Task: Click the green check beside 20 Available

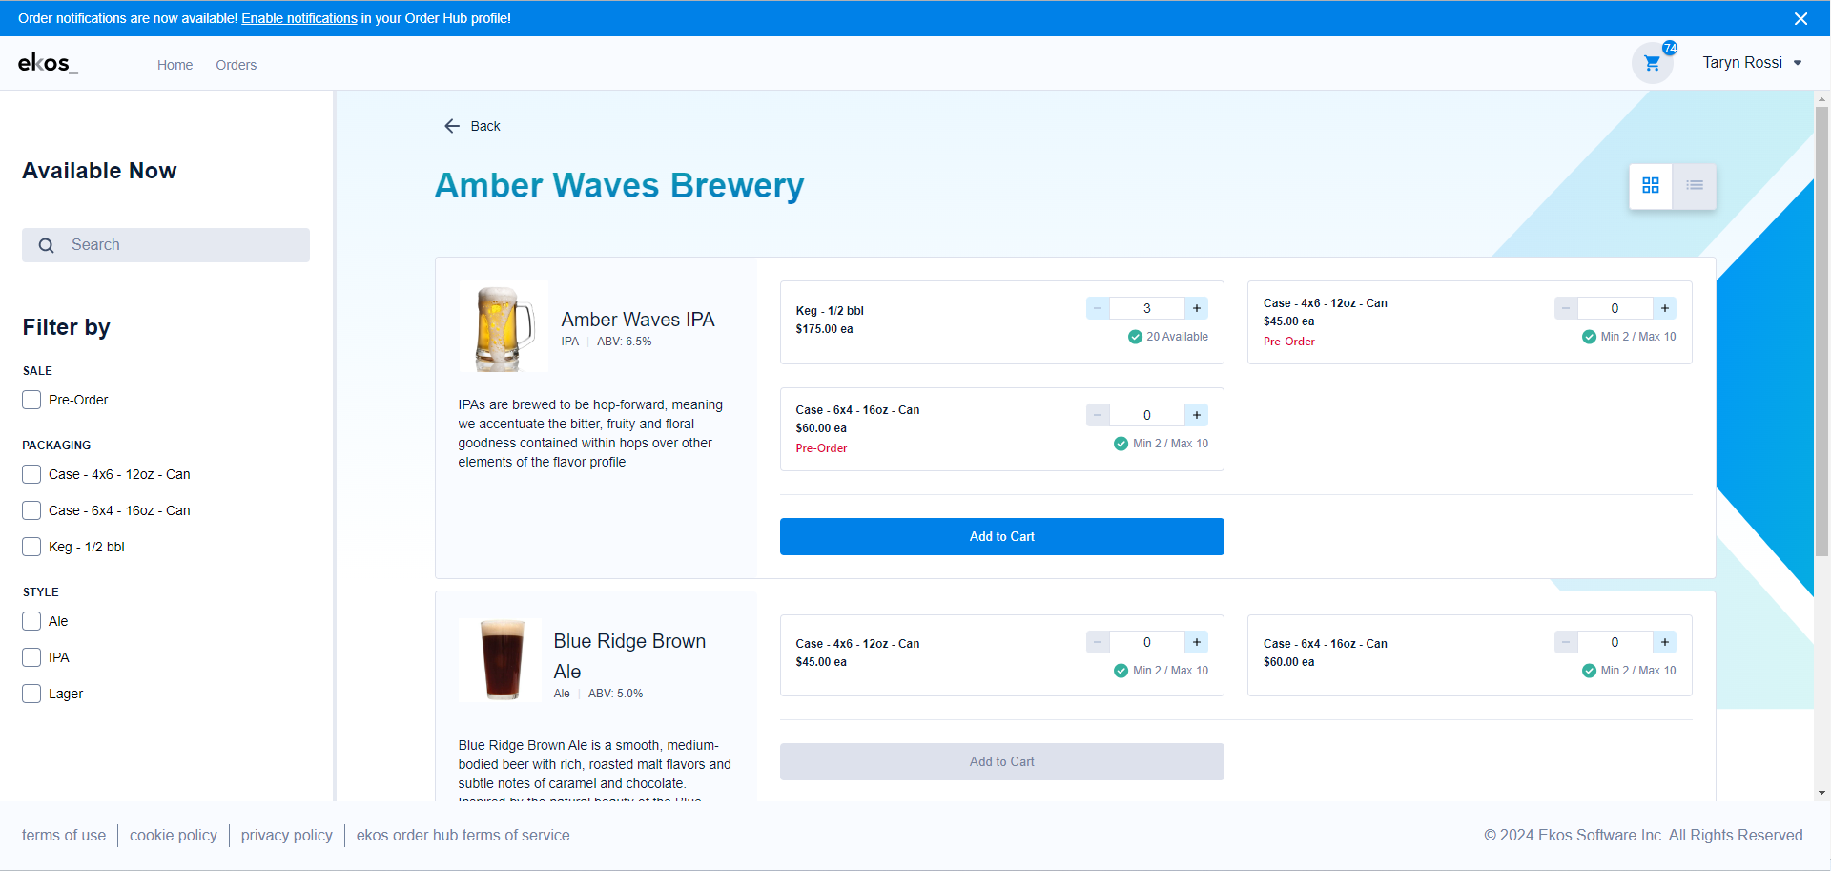Action: [x=1135, y=337]
